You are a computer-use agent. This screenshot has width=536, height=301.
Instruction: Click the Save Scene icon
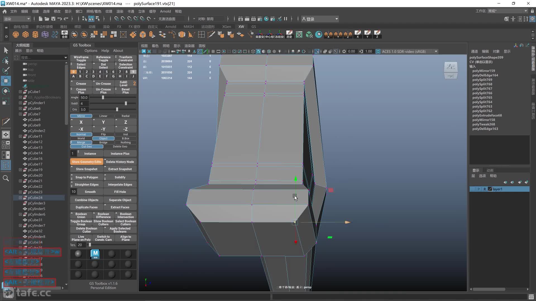pyautogui.click(x=53, y=19)
